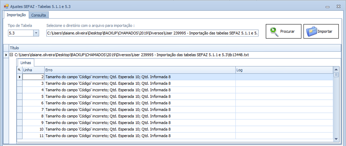This screenshot has width=346, height=146.
Task: Click the row indicator arrow beside line 2
Action: [x=20, y=77]
